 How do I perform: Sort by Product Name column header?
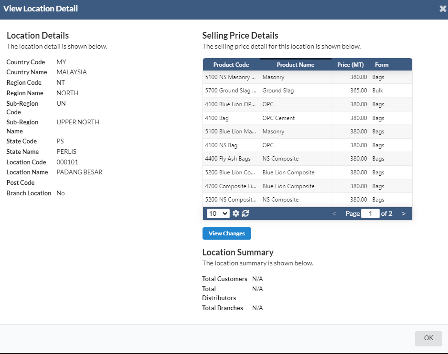(x=296, y=65)
